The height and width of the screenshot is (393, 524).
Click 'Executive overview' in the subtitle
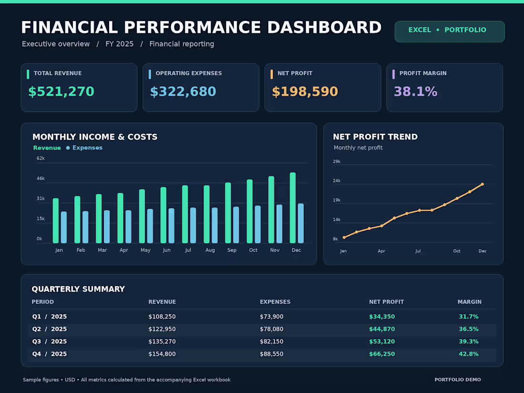click(56, 44)
